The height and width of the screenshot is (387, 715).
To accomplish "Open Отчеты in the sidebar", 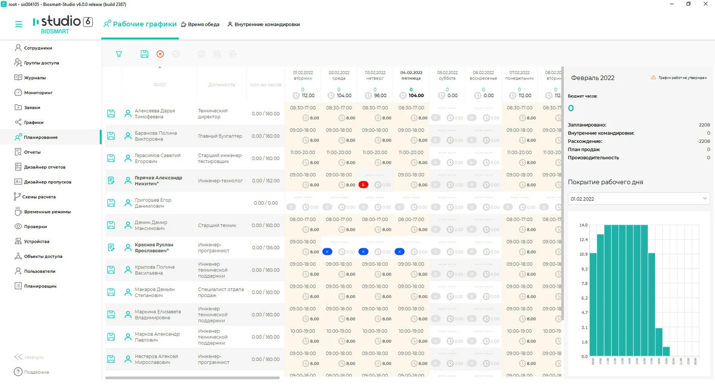I will point(32,152).
